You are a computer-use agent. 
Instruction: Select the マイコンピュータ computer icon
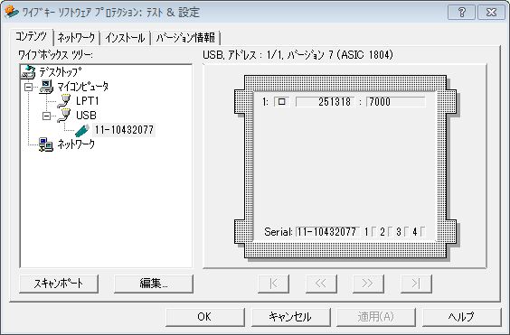[46, 87]
